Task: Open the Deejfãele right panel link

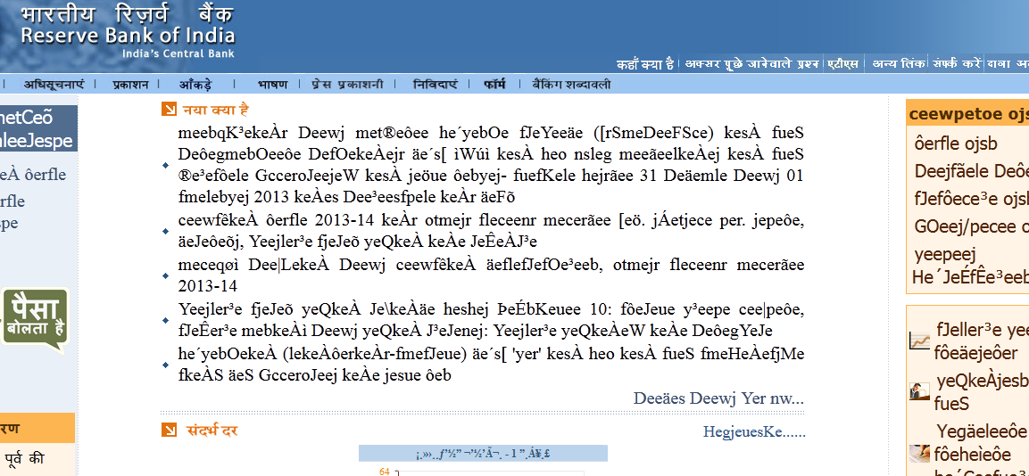Action: point(971,171)
